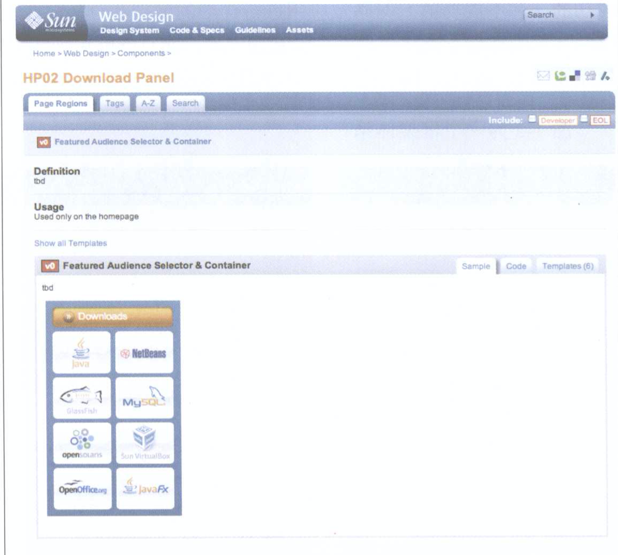Screen dimensions: 618x555
Task: Focus the Search input field
Action: click(x=556, y=15)
